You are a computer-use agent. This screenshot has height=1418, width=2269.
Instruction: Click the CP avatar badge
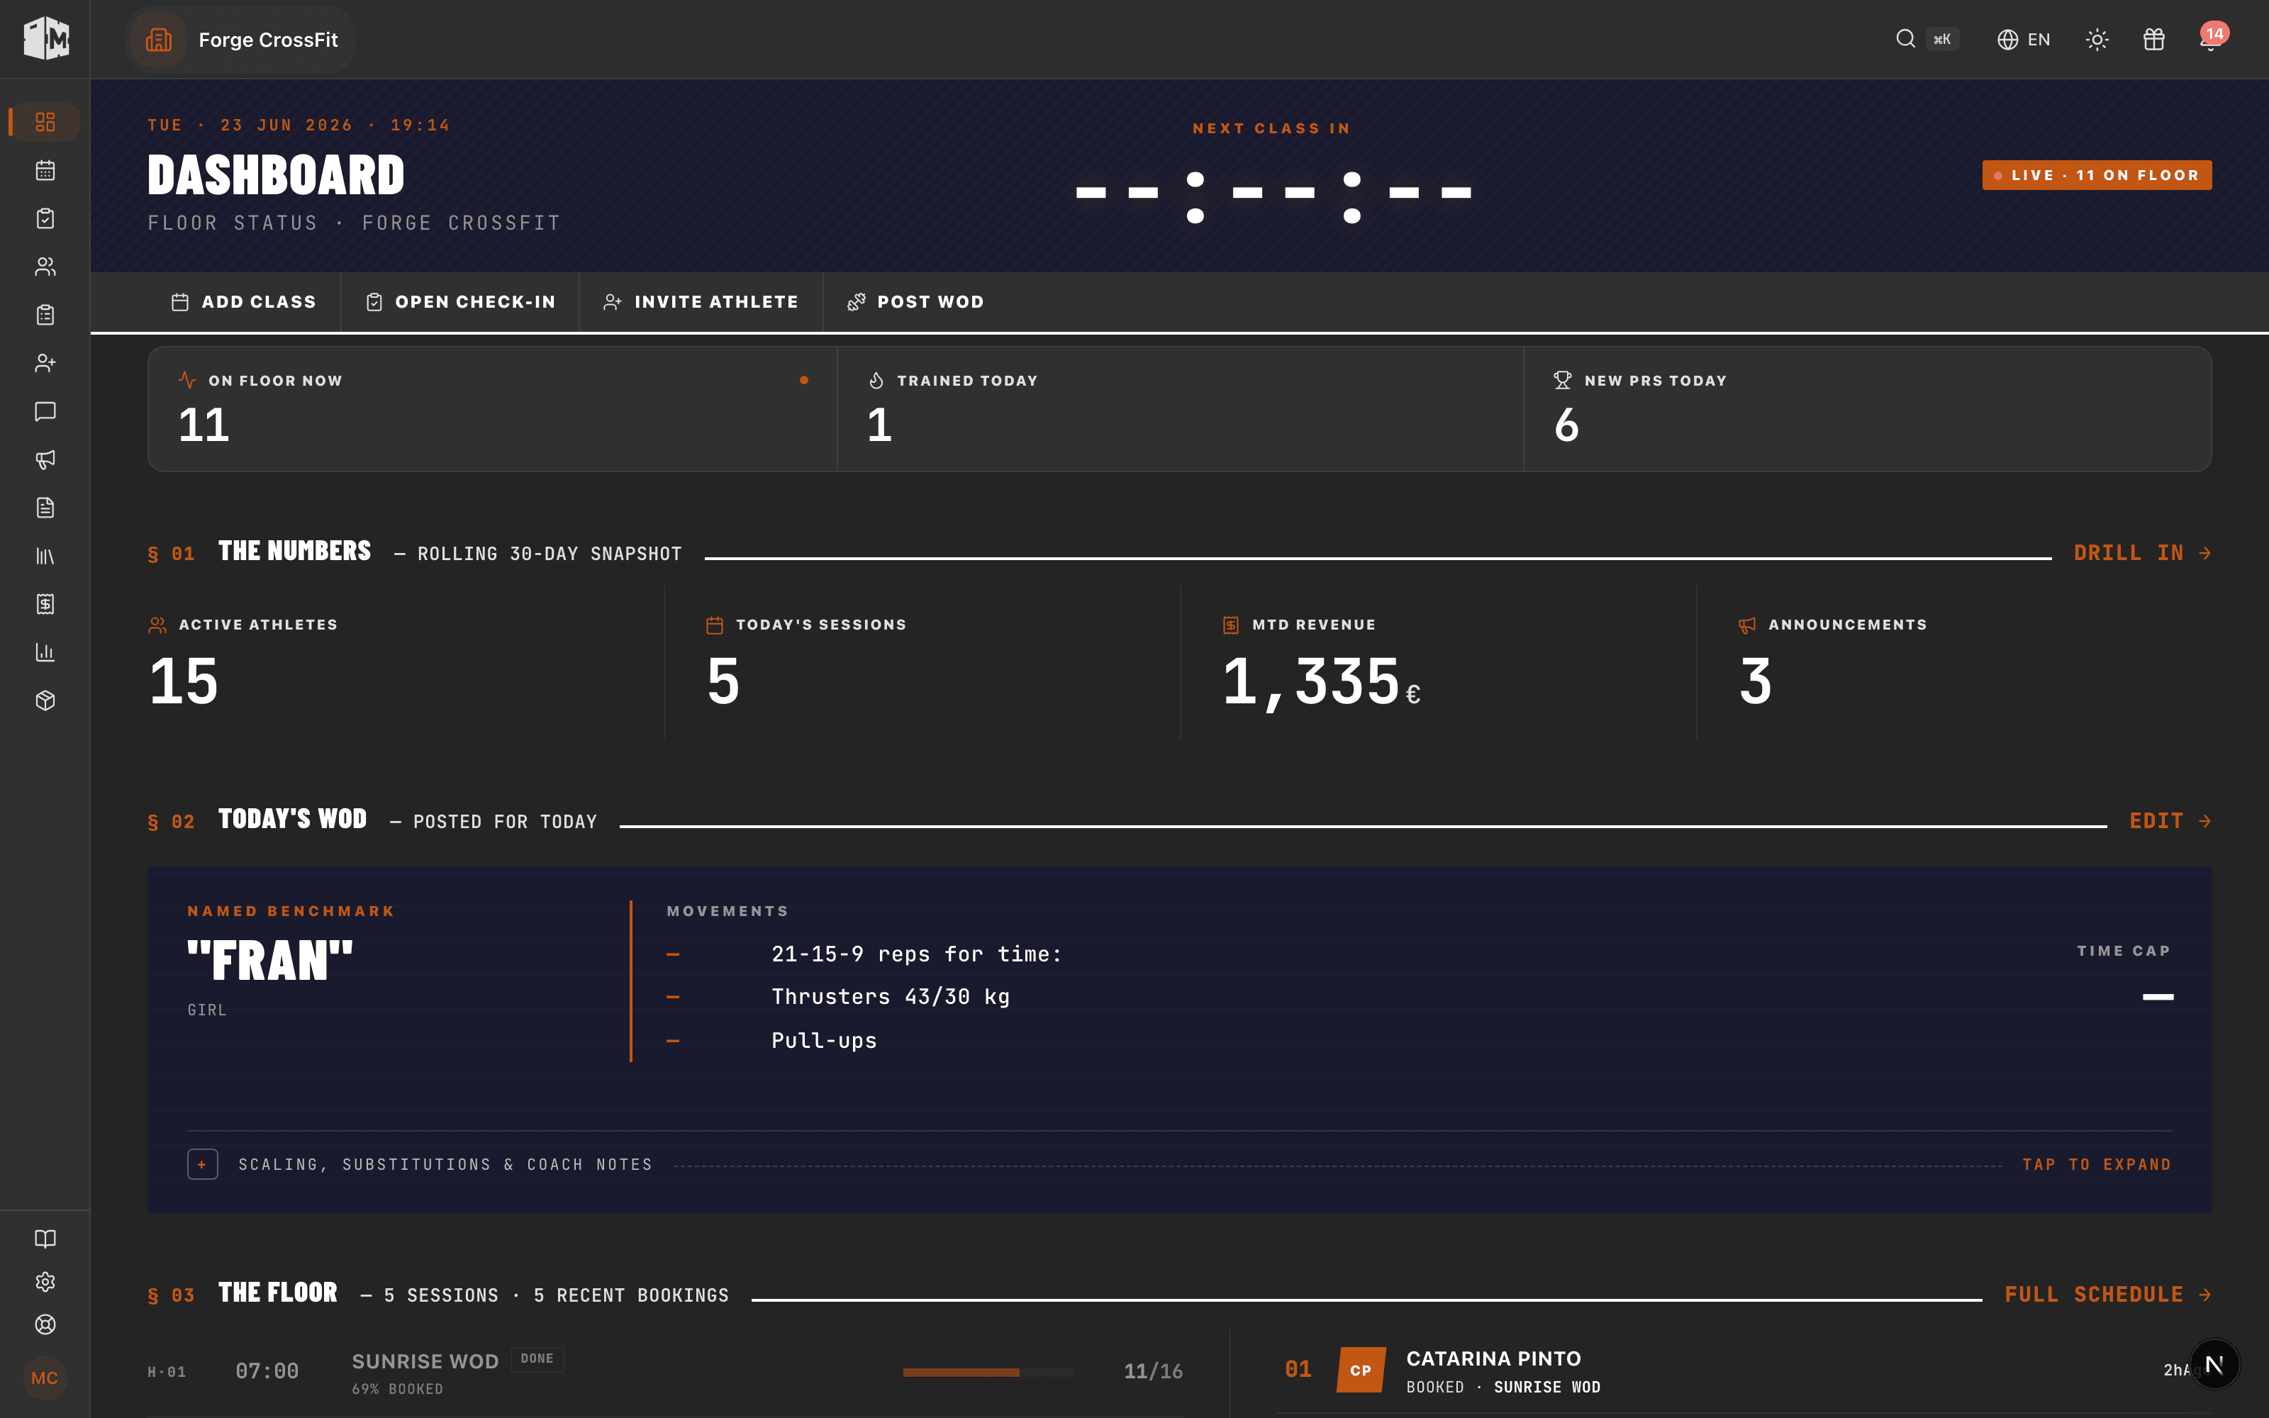point(1361,1370)
